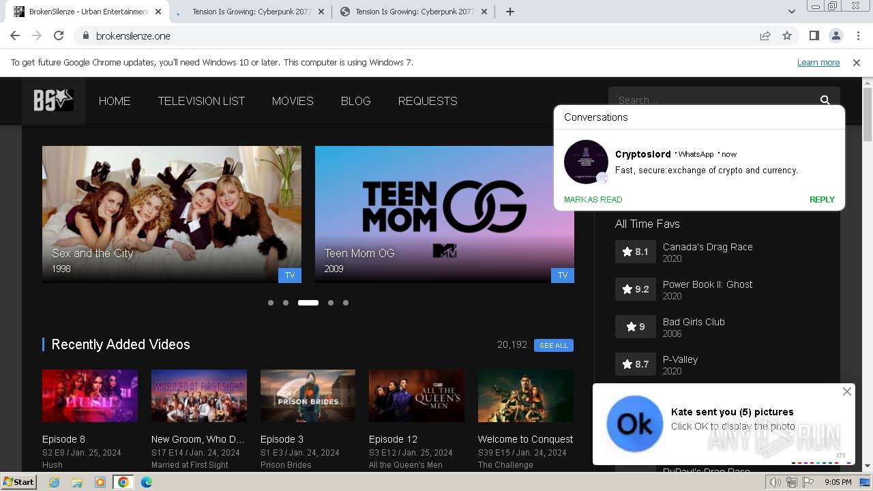Open the REQUESTS page
This screenshot has width=873, height=491.
428,101
